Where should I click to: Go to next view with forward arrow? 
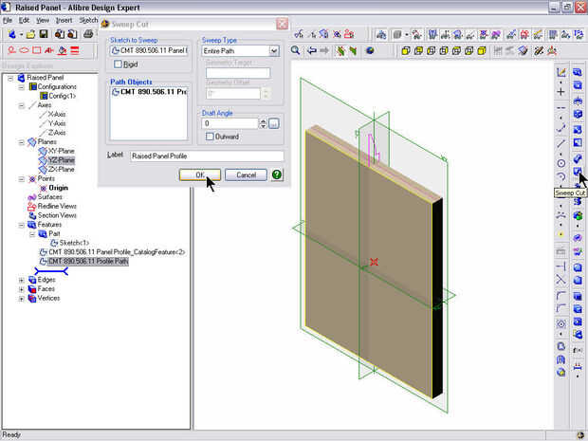tap(324, 50)
